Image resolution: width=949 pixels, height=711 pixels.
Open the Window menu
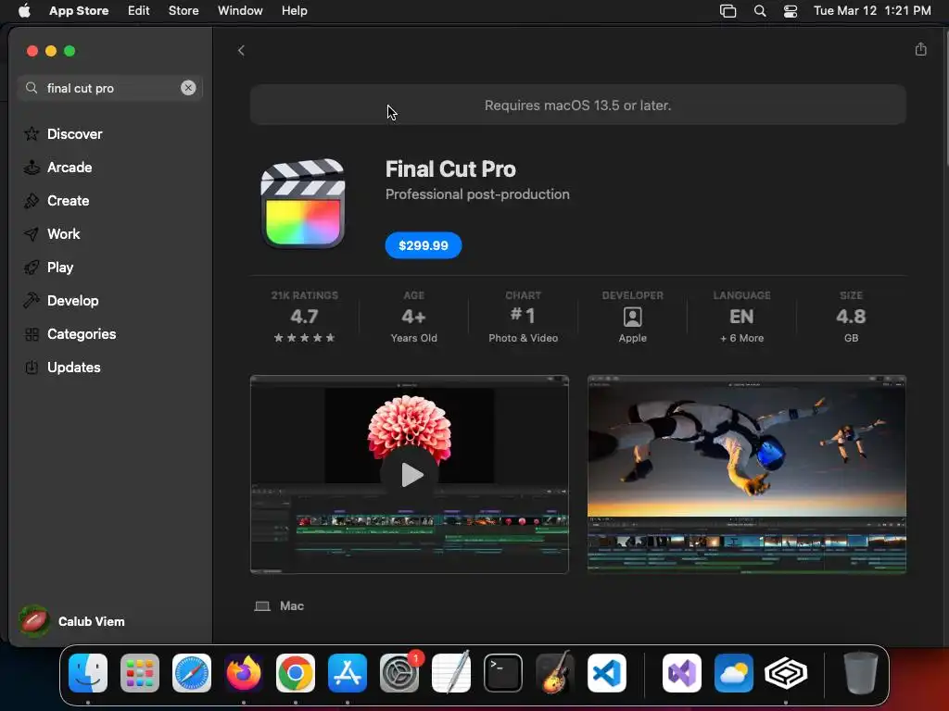click(240, 10)
